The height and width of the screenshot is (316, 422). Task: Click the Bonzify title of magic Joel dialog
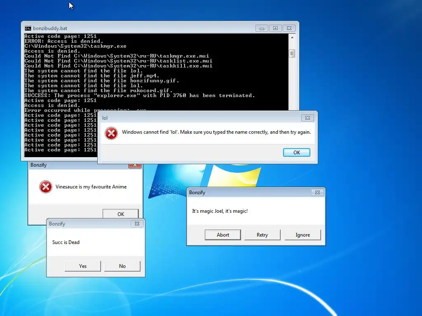[197, 193]
